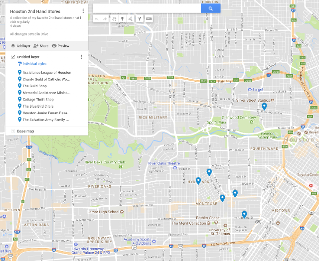This screenshot has width=319, height=261.
Task: Click blue pin nearest Fairview St label
Action: coord(235,193)
